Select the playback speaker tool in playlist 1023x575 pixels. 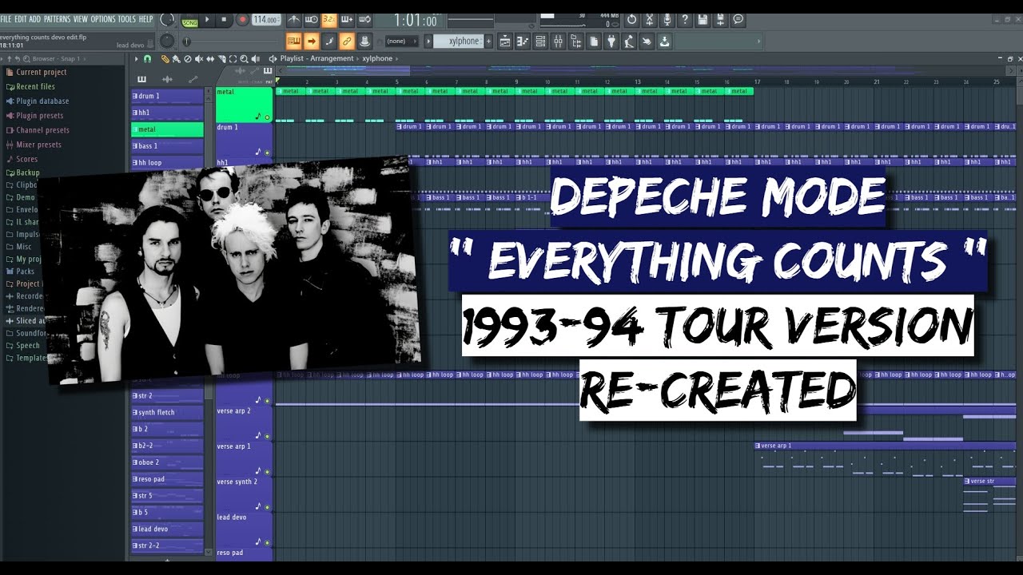point(256,58)
